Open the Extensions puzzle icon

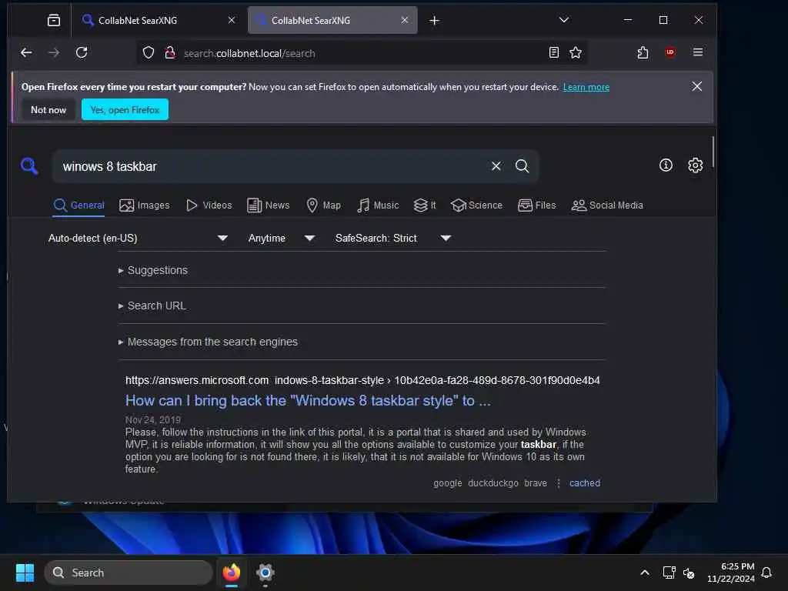click(643, 52)
